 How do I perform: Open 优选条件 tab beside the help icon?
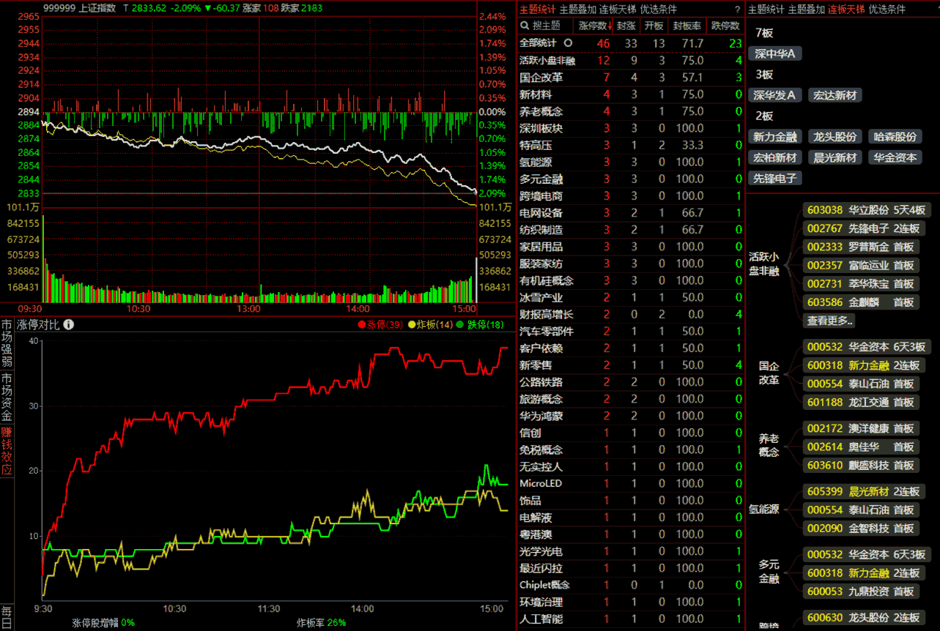pos(659,10)
